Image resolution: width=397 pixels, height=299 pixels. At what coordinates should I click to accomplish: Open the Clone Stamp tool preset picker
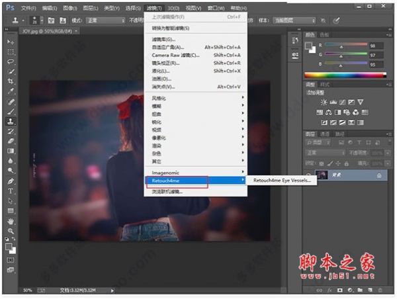pyautogui.click(x=18, y=21)
